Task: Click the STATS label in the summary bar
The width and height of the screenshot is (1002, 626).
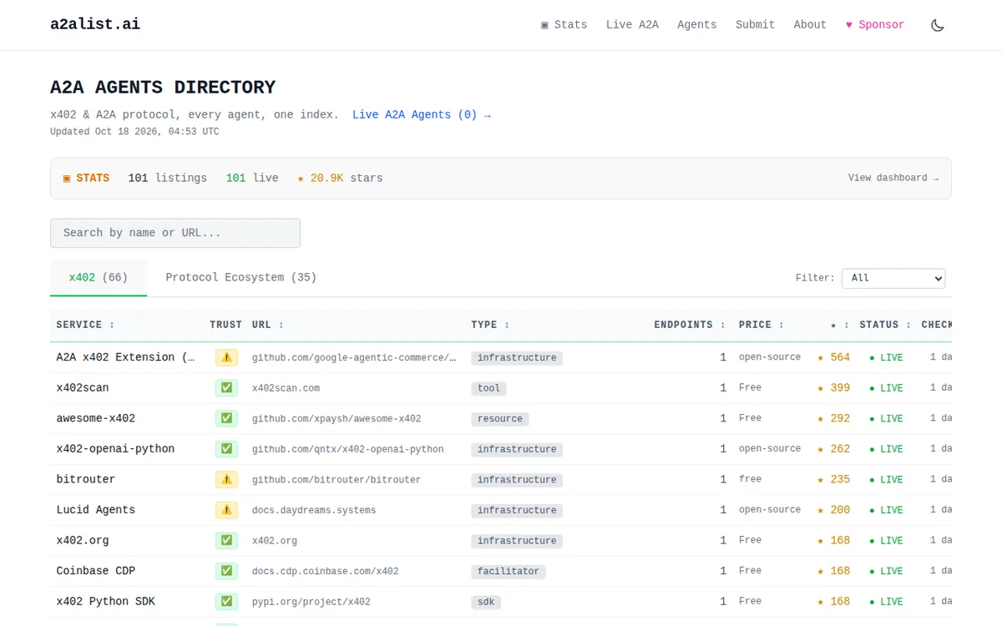Action: (86, 178)
